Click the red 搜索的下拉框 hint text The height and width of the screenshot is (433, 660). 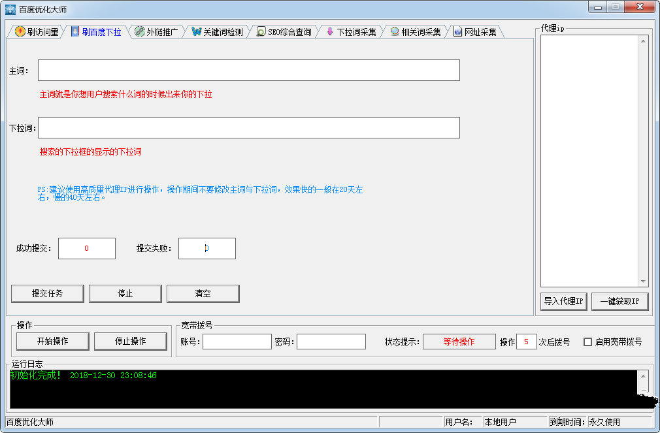coord(90,152)
